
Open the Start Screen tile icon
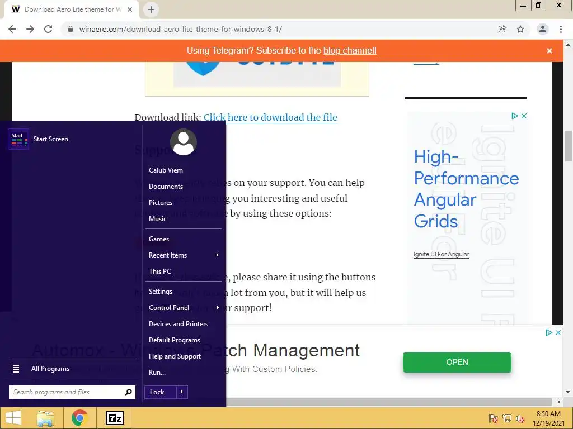[18, 139]
